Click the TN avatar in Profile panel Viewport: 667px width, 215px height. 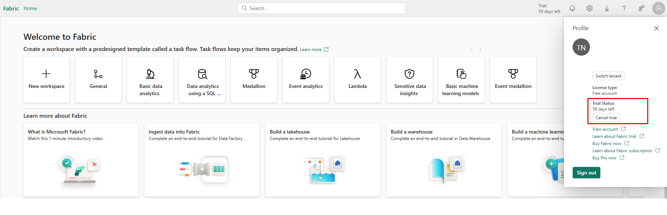tap(581, 47)
